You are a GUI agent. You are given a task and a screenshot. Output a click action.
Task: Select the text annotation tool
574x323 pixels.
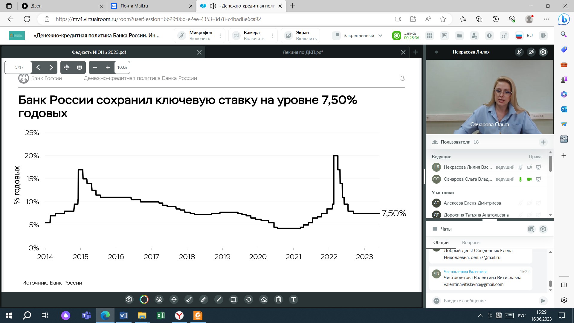(x=294, y=299)
